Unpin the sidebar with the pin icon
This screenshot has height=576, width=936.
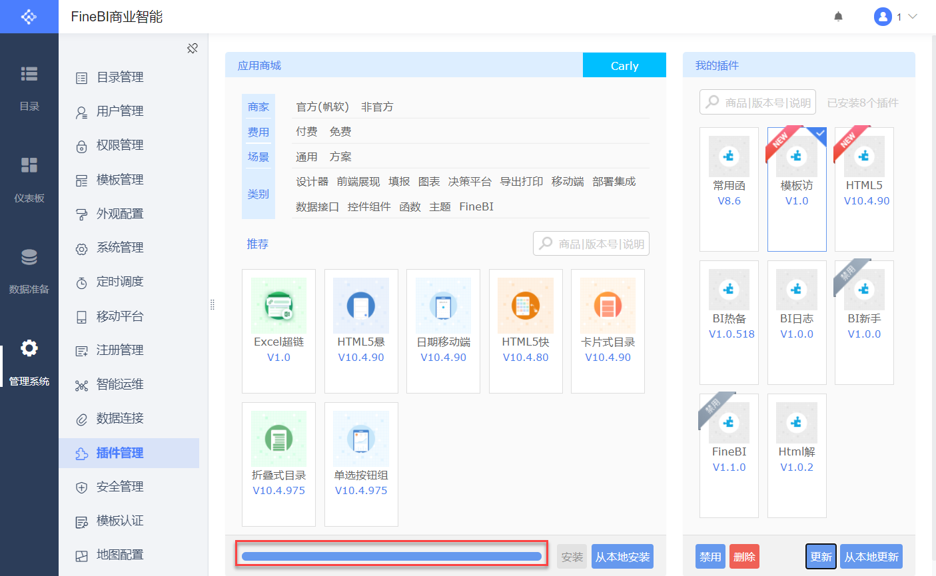(x=193, y=48)
